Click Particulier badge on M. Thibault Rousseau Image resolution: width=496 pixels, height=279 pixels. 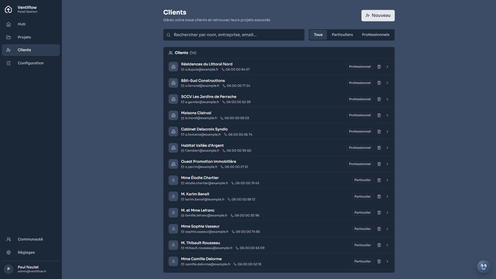point(362,245)
